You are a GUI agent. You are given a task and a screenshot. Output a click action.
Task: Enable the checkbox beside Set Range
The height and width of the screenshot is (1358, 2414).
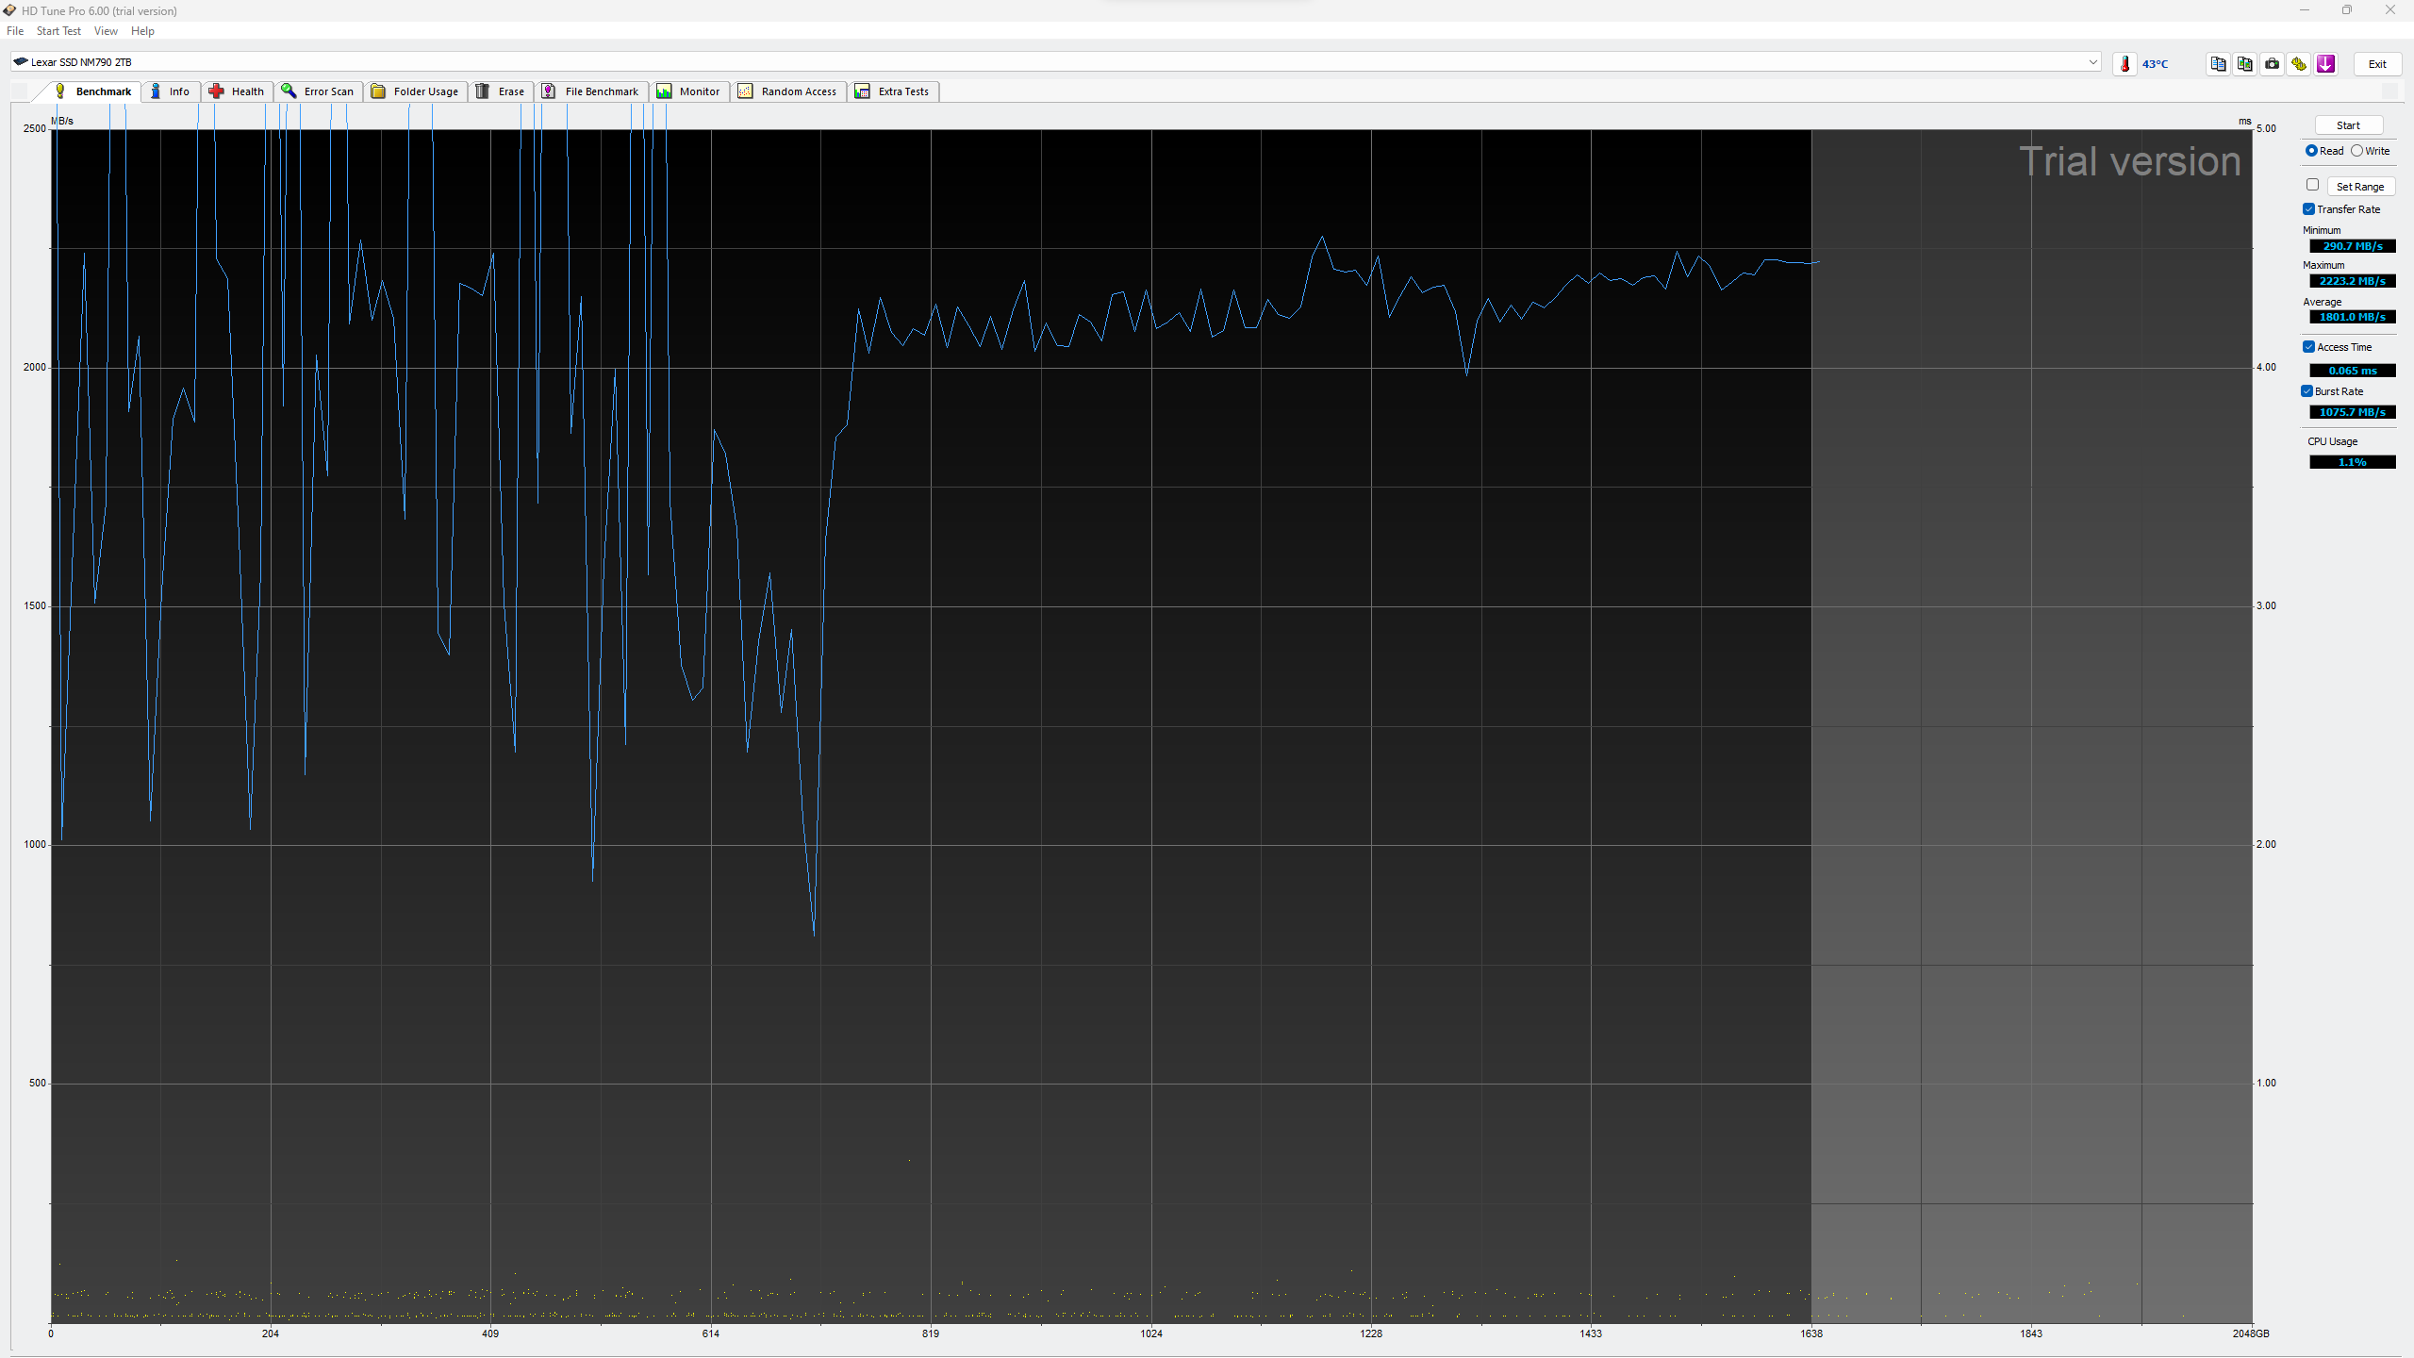2312,185
